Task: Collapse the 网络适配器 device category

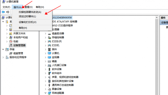Action: pos(45,93)
